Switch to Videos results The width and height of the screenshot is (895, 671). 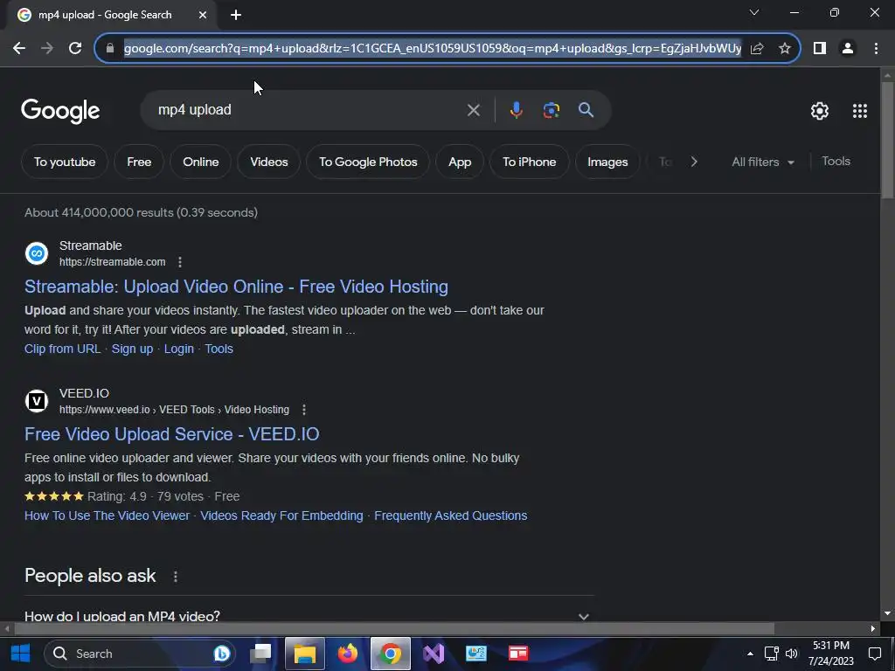pos(269,162)
